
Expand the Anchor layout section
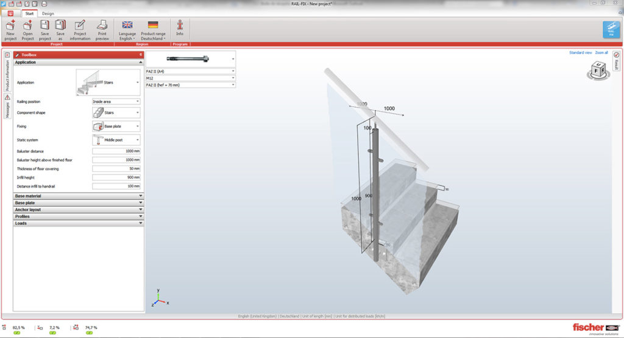click(79, 209)
